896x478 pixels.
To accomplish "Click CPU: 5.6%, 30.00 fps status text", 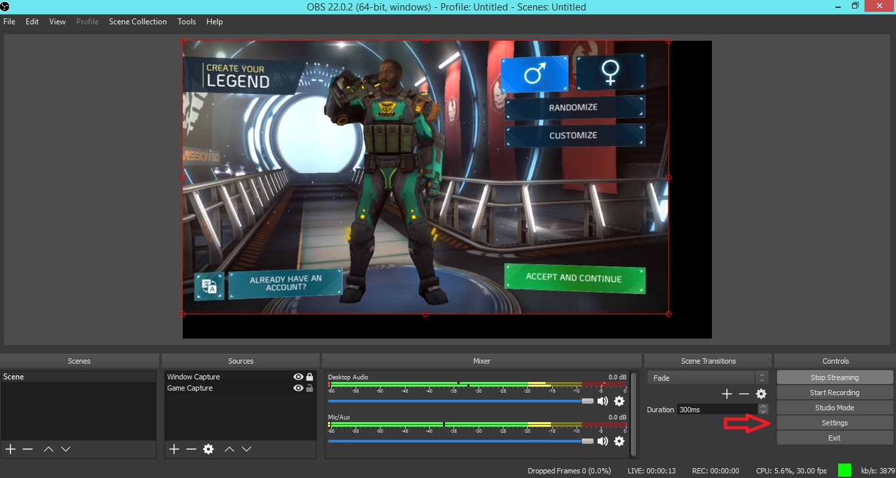I will point(791,471).
